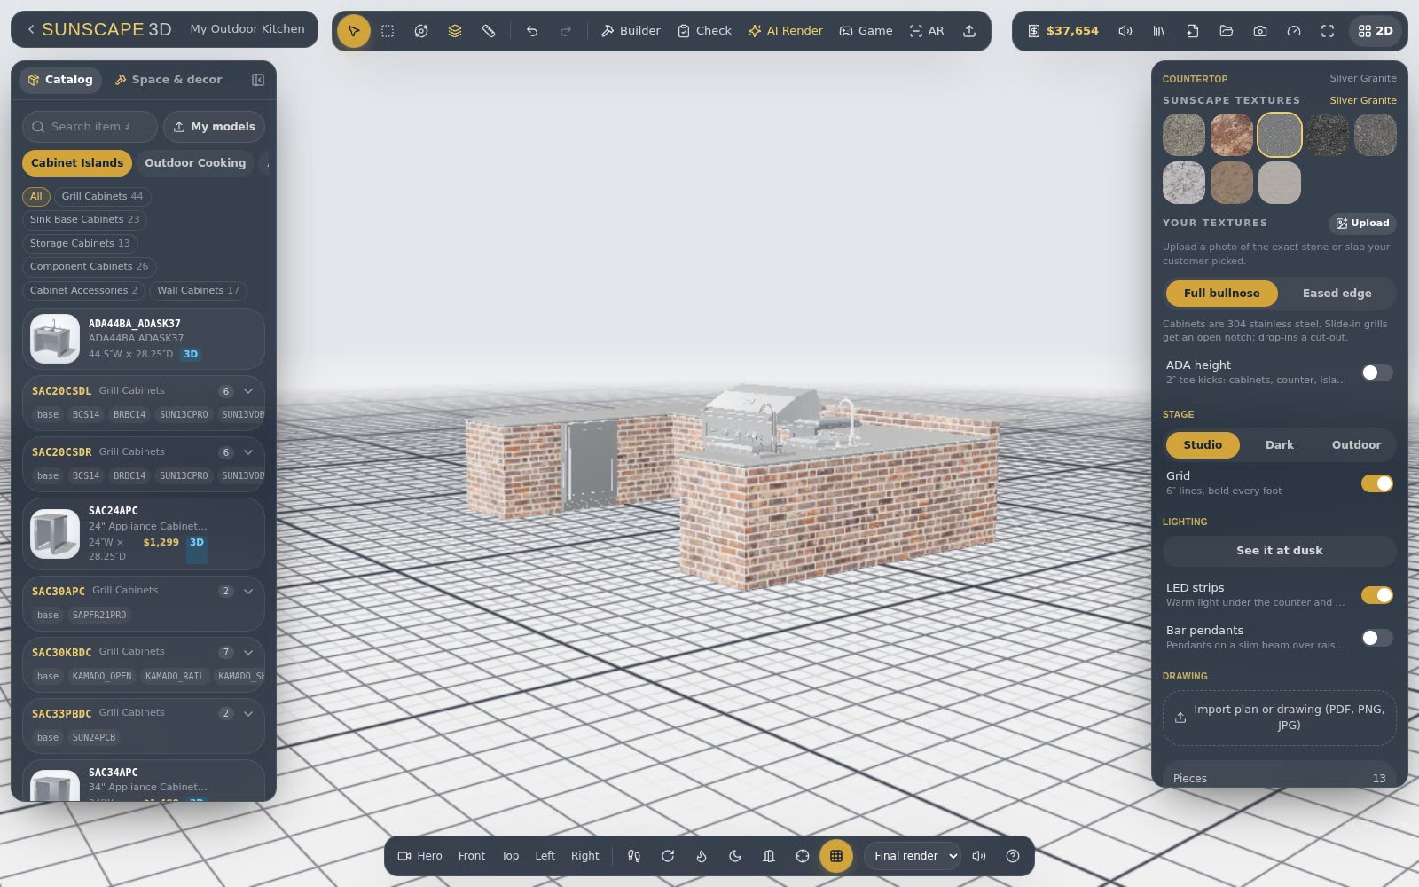The width and height of the screenshot is (1419, 887).
Task: Open the Final render dropdown
Action: 913,856
